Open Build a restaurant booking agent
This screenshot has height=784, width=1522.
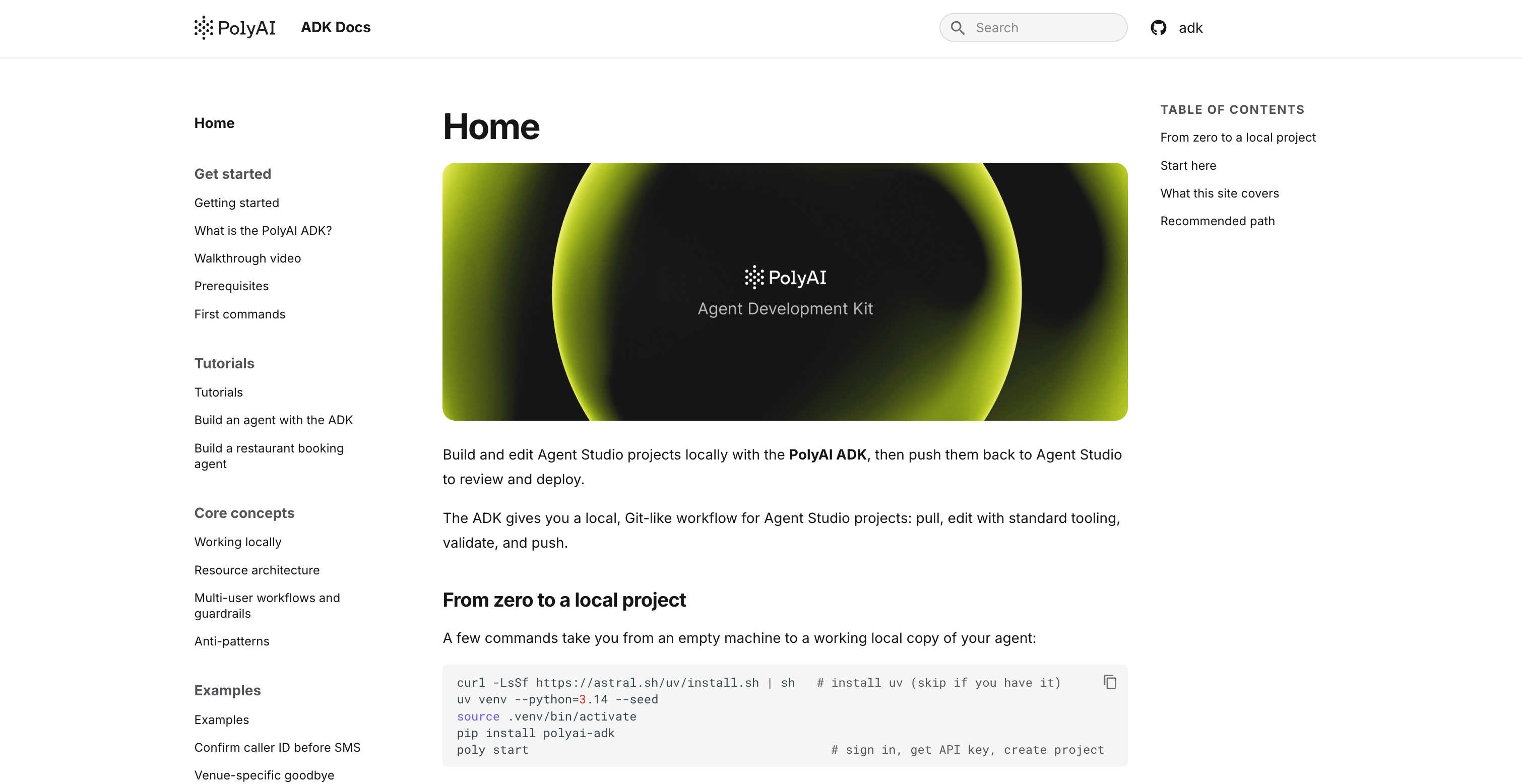click(269, 456)
